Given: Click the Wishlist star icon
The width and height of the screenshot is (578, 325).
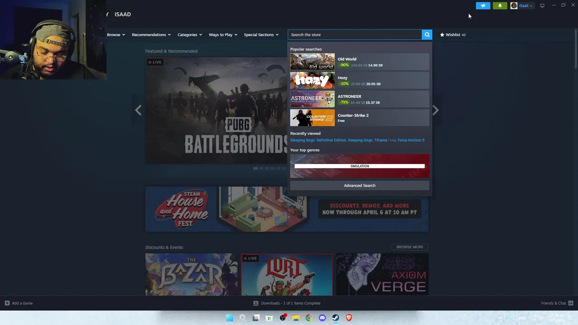Looking at the screenshot, I should (x=442, y=35).
